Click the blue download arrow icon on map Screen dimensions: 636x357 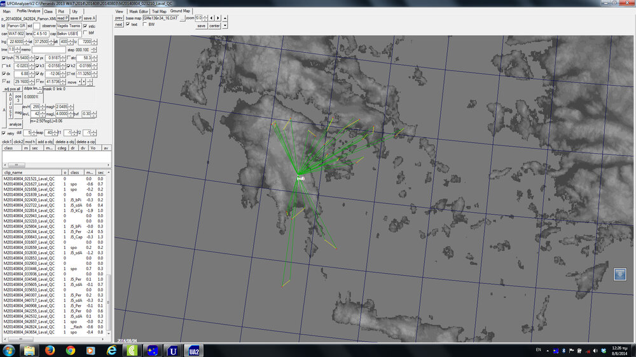[620, 274]
